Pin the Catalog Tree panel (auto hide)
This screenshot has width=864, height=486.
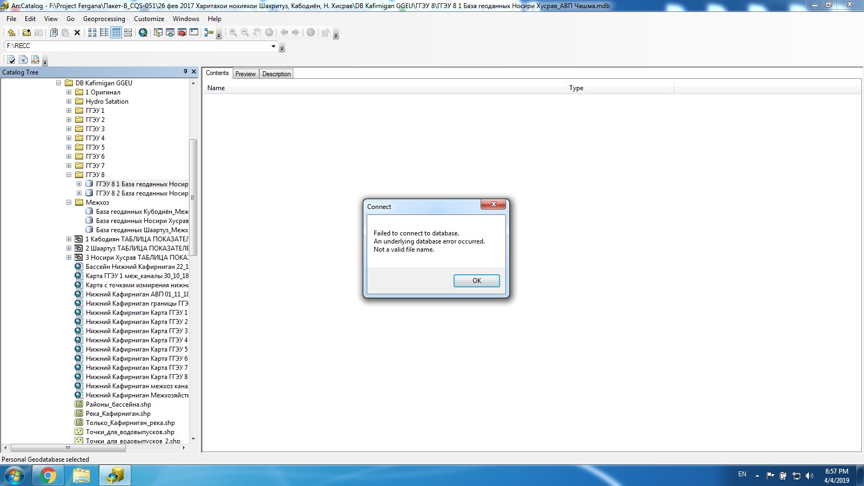click(x=185, y=71)
